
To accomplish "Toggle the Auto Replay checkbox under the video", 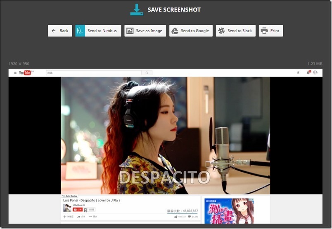I will click(64, 196).
